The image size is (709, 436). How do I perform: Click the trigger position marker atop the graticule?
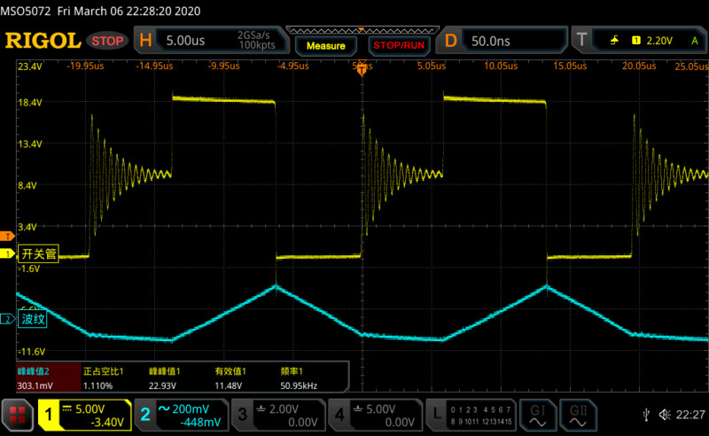[x=362, y=69]
